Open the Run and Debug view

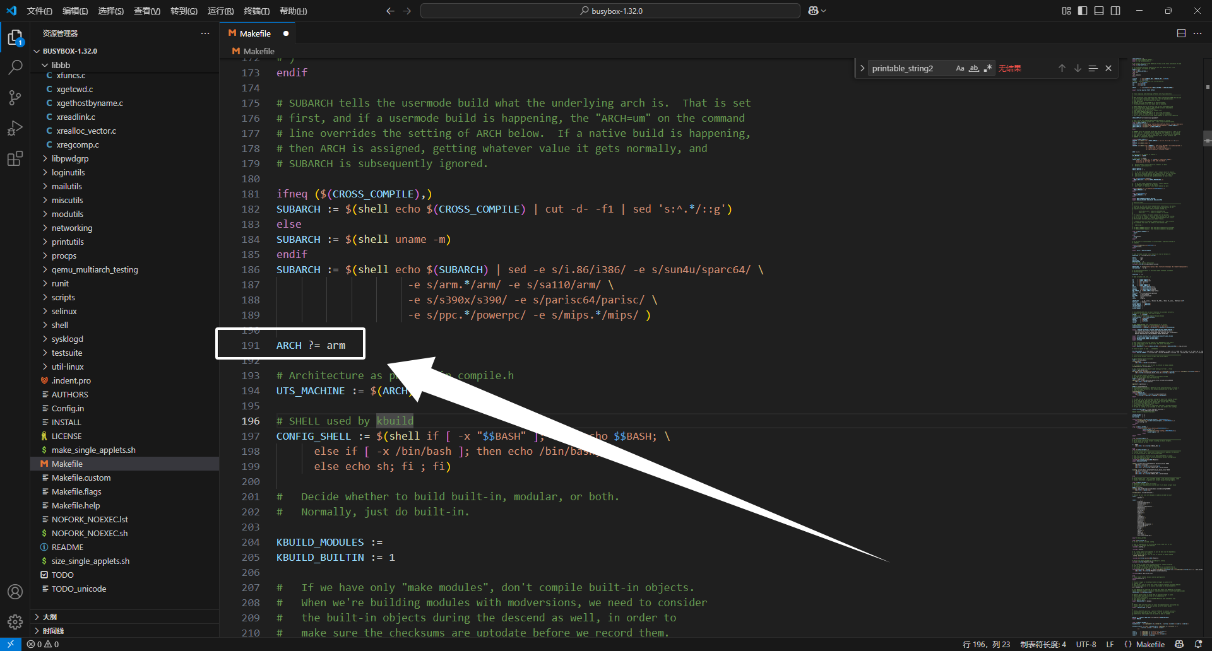(x=15, y=128)
